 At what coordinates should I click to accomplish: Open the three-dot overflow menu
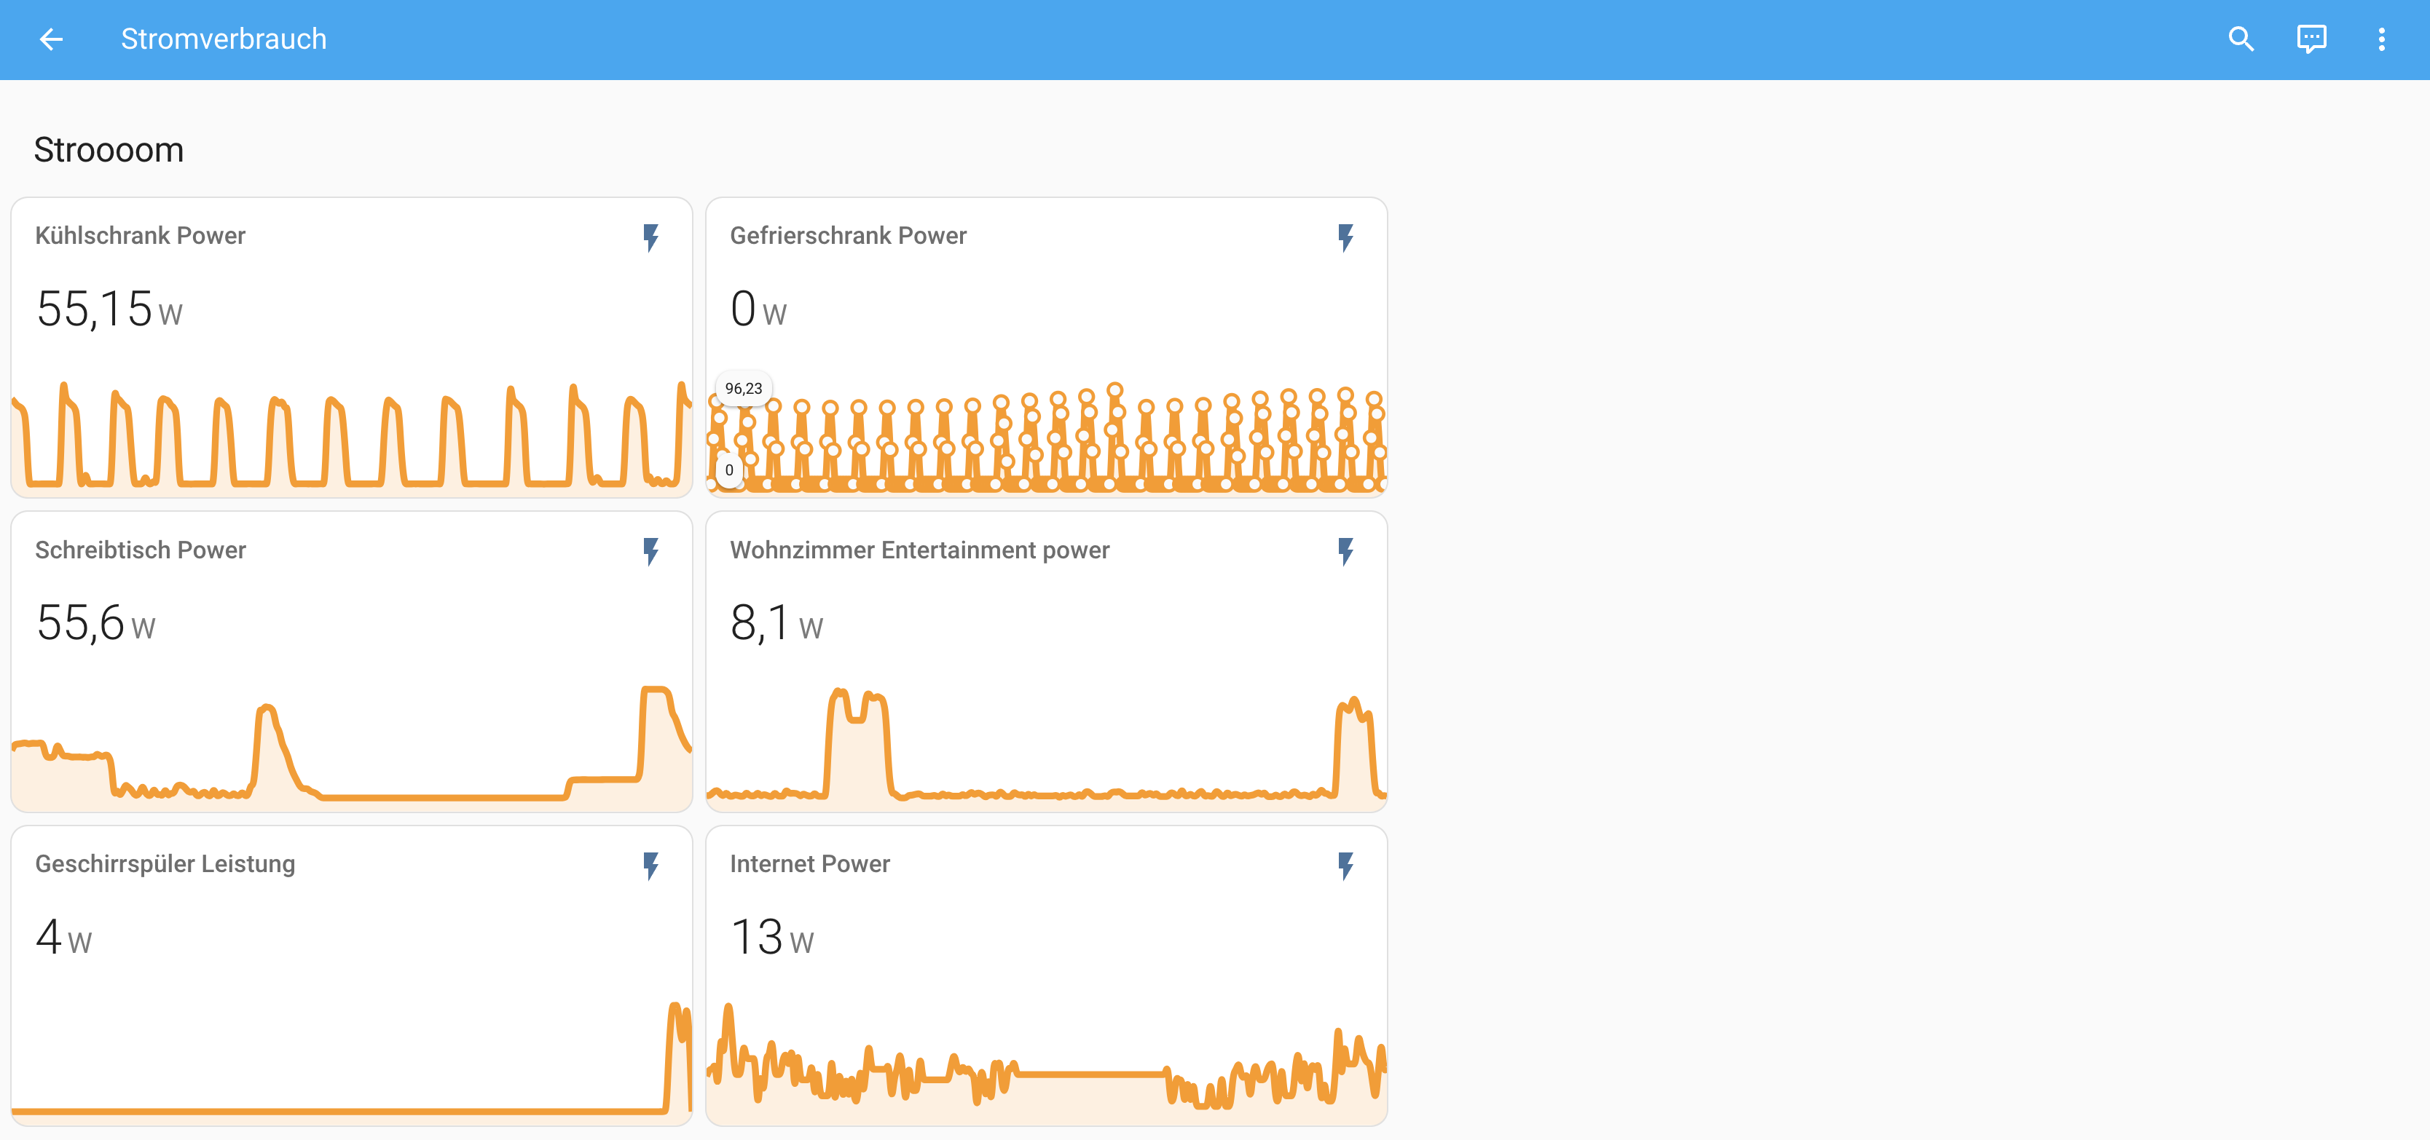point(2382,39)
